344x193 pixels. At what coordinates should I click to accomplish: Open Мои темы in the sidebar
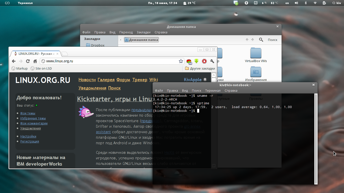pos(28,113)
